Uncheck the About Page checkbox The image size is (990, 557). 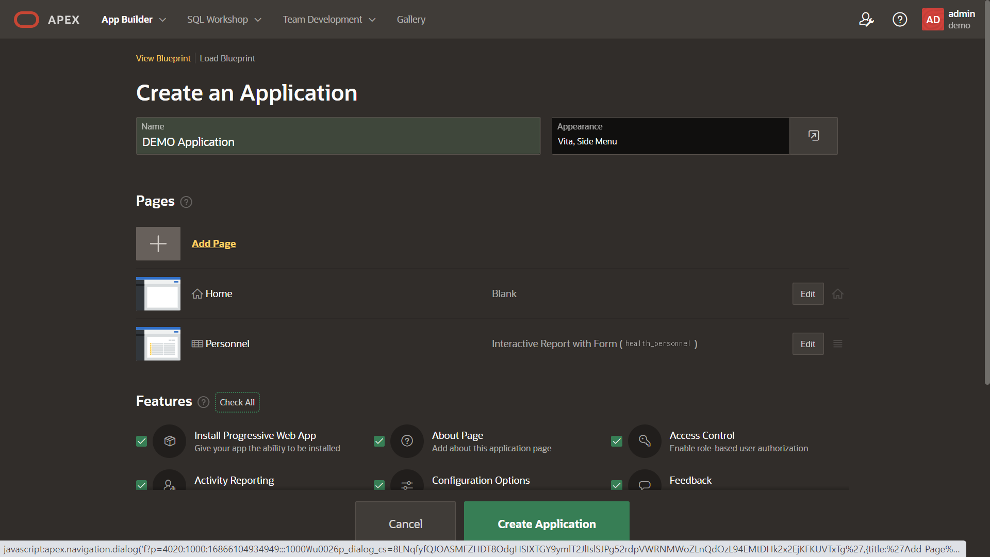pos(379,441)
